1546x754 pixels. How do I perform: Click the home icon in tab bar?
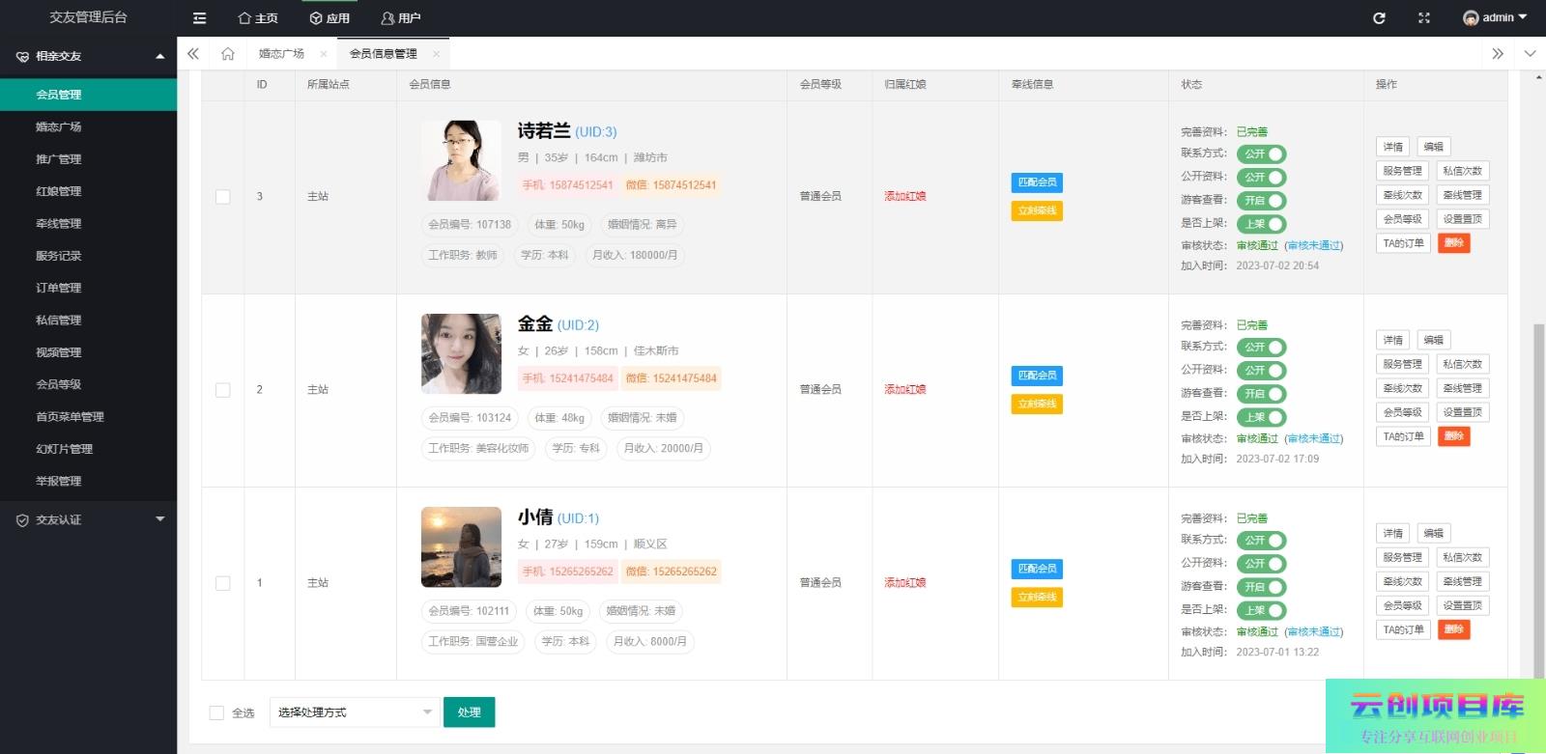pyautogui.click(x=228, y=54)
